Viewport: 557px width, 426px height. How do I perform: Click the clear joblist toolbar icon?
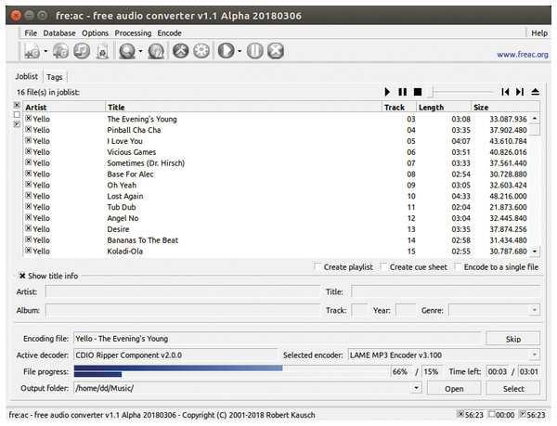pos(102,51)
